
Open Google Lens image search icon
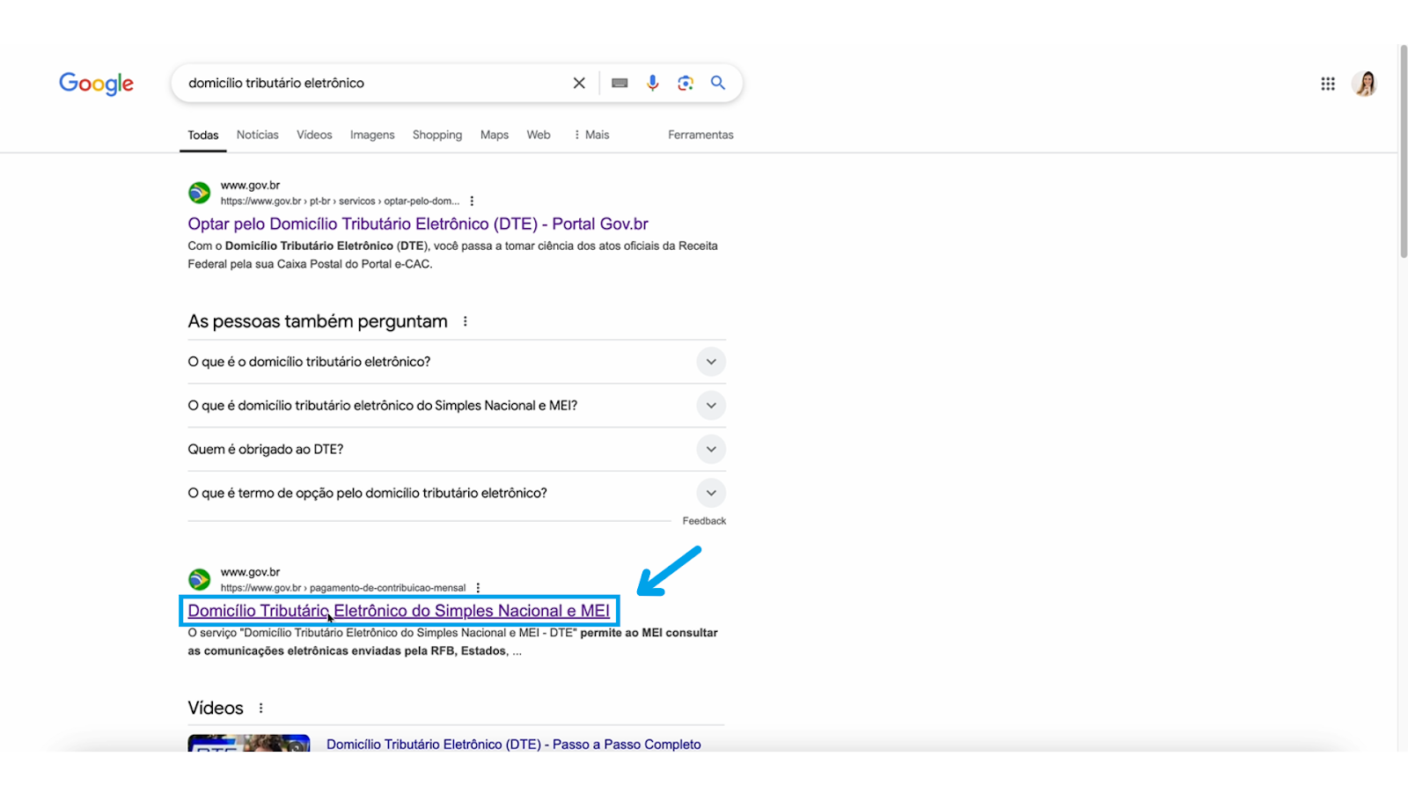[686, 83]
